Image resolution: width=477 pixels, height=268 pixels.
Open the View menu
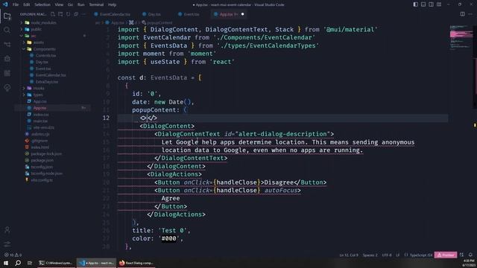point(59,4)
